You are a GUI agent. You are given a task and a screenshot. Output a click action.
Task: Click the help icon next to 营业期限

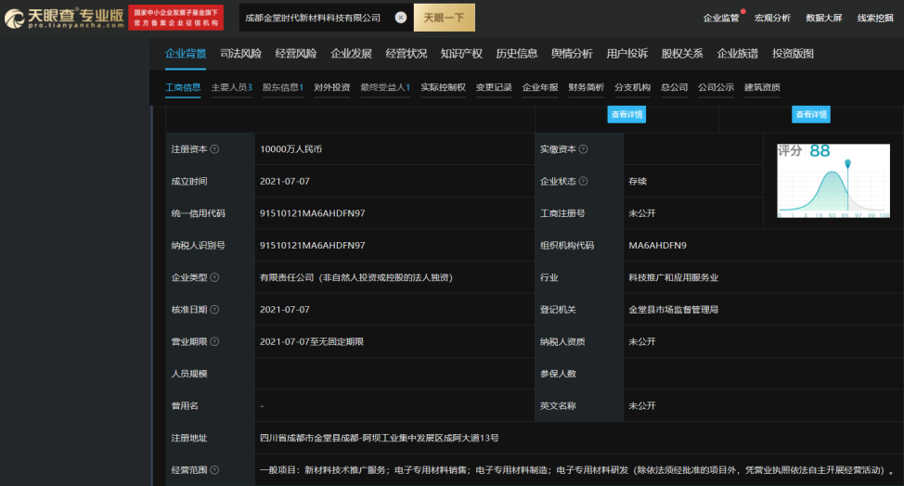pos(214,341)
